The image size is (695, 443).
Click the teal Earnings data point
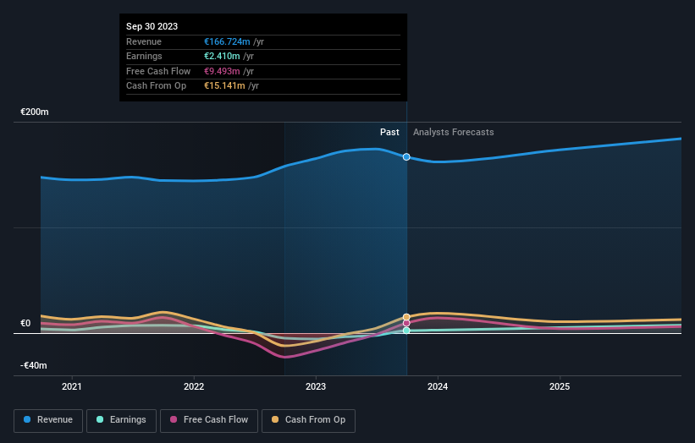tap(406, 331)
